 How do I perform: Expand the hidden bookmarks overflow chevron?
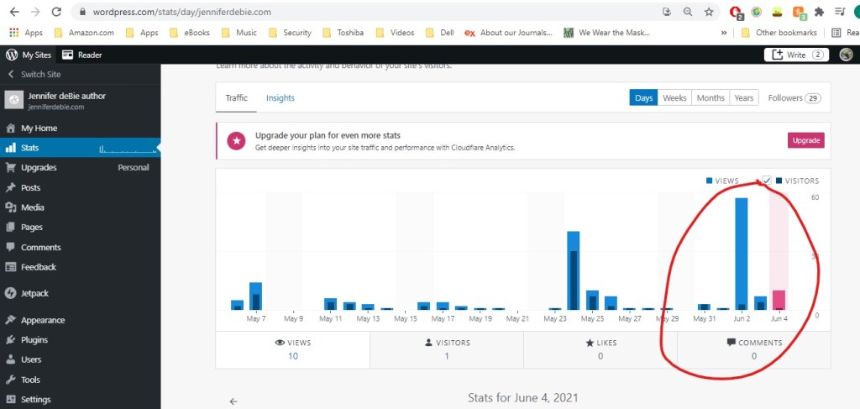tap(724, 33)
